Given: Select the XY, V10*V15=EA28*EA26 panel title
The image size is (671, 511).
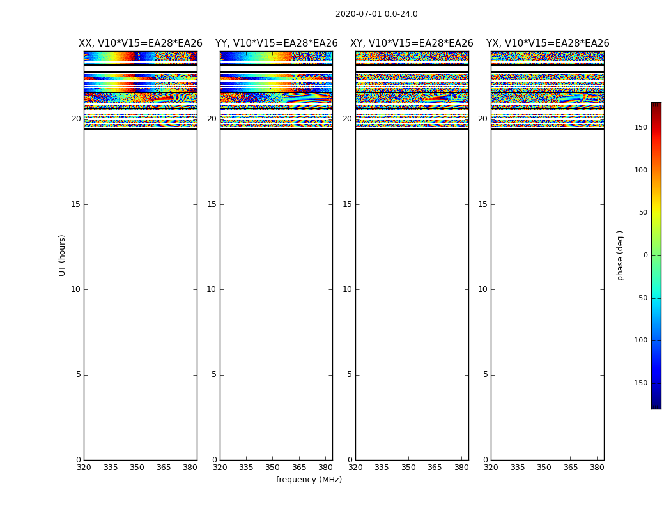Looking at the screenshot, I should pos(412,43).
